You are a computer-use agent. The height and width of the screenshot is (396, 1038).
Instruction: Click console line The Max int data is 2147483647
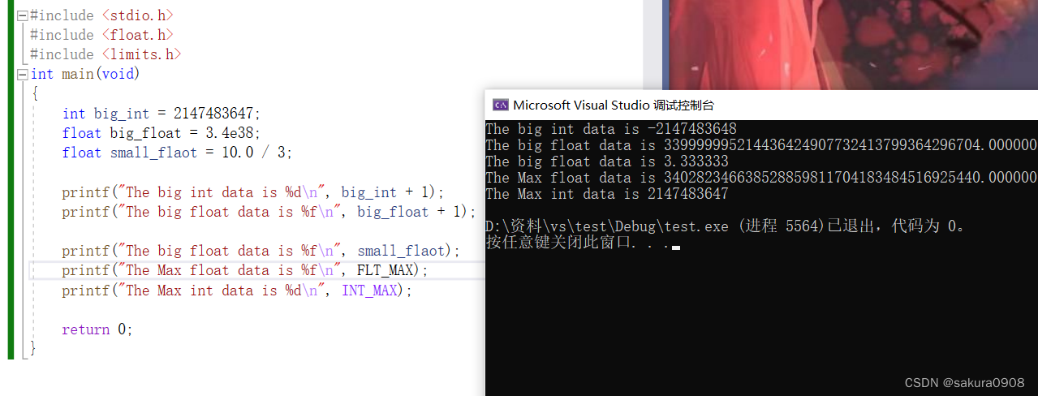pyautogui.click(x=607, y=194)
